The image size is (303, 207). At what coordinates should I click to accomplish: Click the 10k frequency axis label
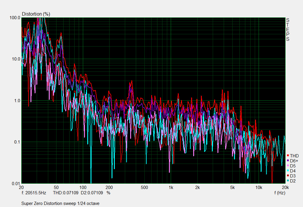tap(259, 188)
